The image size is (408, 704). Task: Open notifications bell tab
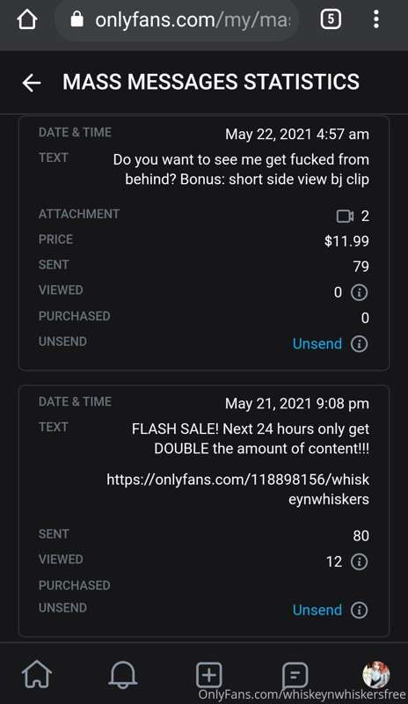pos(122,674)
